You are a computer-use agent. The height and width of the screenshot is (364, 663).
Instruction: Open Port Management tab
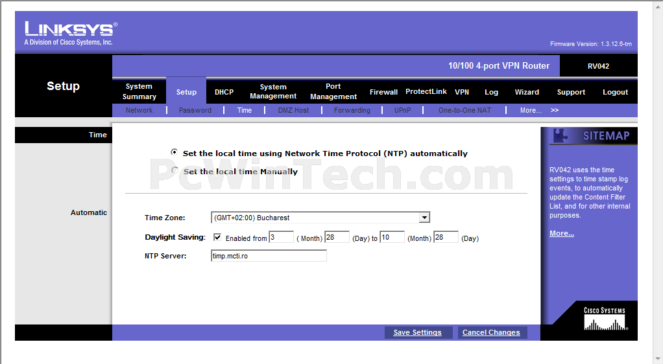pos(333,91)
